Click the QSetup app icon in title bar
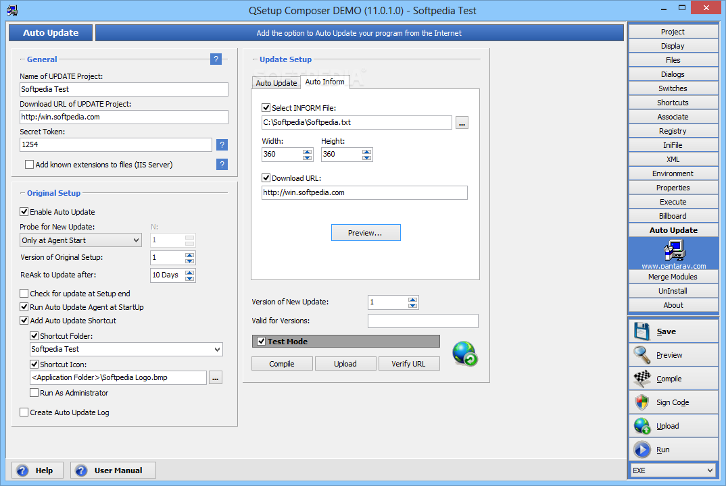 point(12,10)
